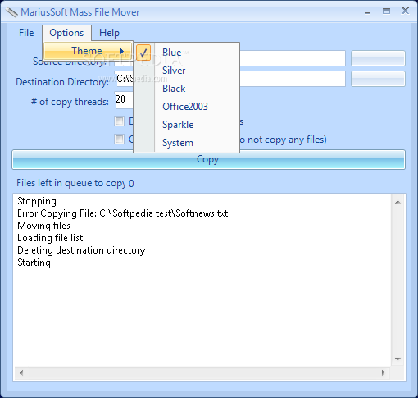Focus the Source Directory text field
The height and width of the screenshot is (398, 418).
point(230,58)
